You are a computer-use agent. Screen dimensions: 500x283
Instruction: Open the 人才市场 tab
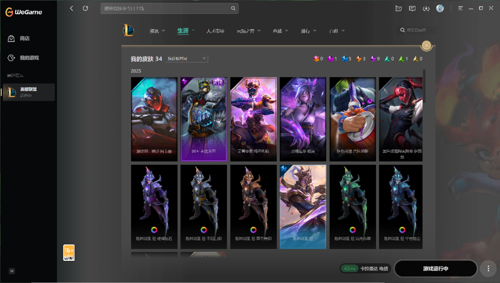point(215,31)
